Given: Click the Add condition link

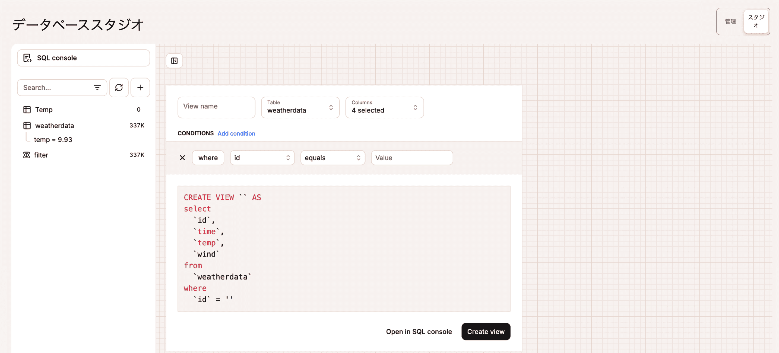Looking at the screenshot, I should tap(236, 133).
